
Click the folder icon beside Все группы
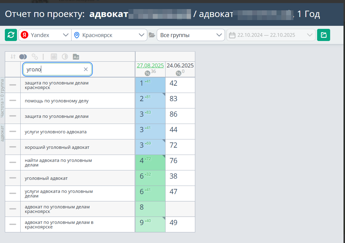click(152, 35)
